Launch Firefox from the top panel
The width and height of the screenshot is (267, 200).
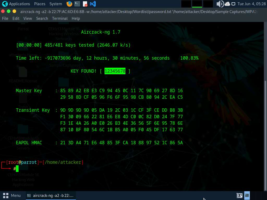(x=69, y=4)
